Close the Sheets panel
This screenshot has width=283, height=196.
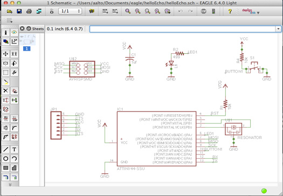22,29
